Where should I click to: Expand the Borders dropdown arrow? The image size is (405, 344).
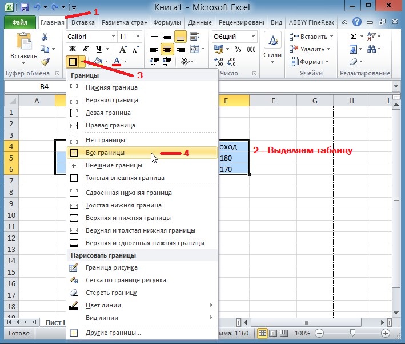coord(82,62)
